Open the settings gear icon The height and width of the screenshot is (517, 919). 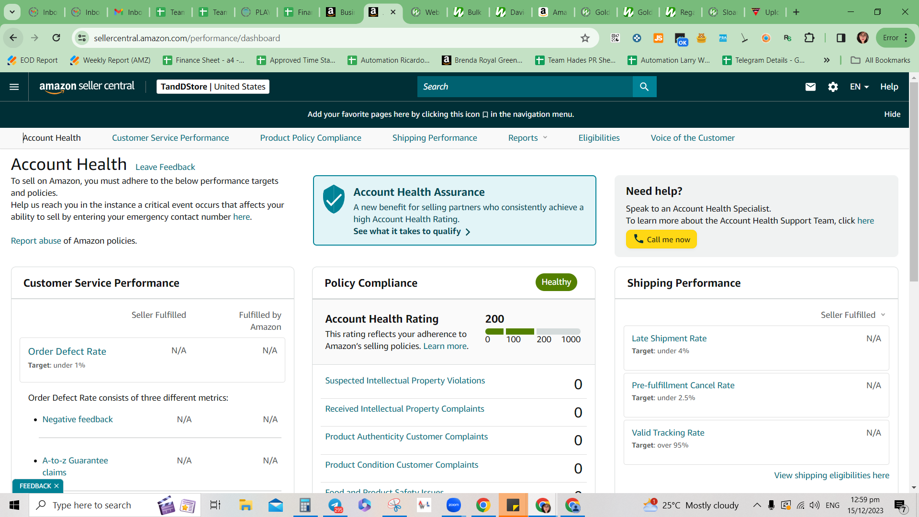point(833,87)
